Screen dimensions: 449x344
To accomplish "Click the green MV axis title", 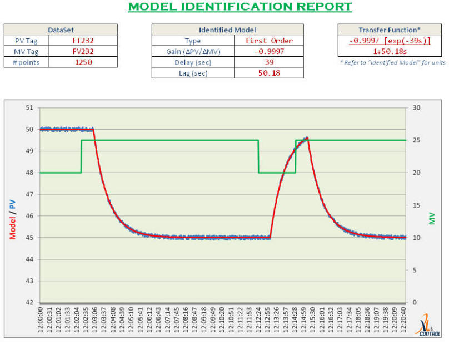I will pos(432,219).
